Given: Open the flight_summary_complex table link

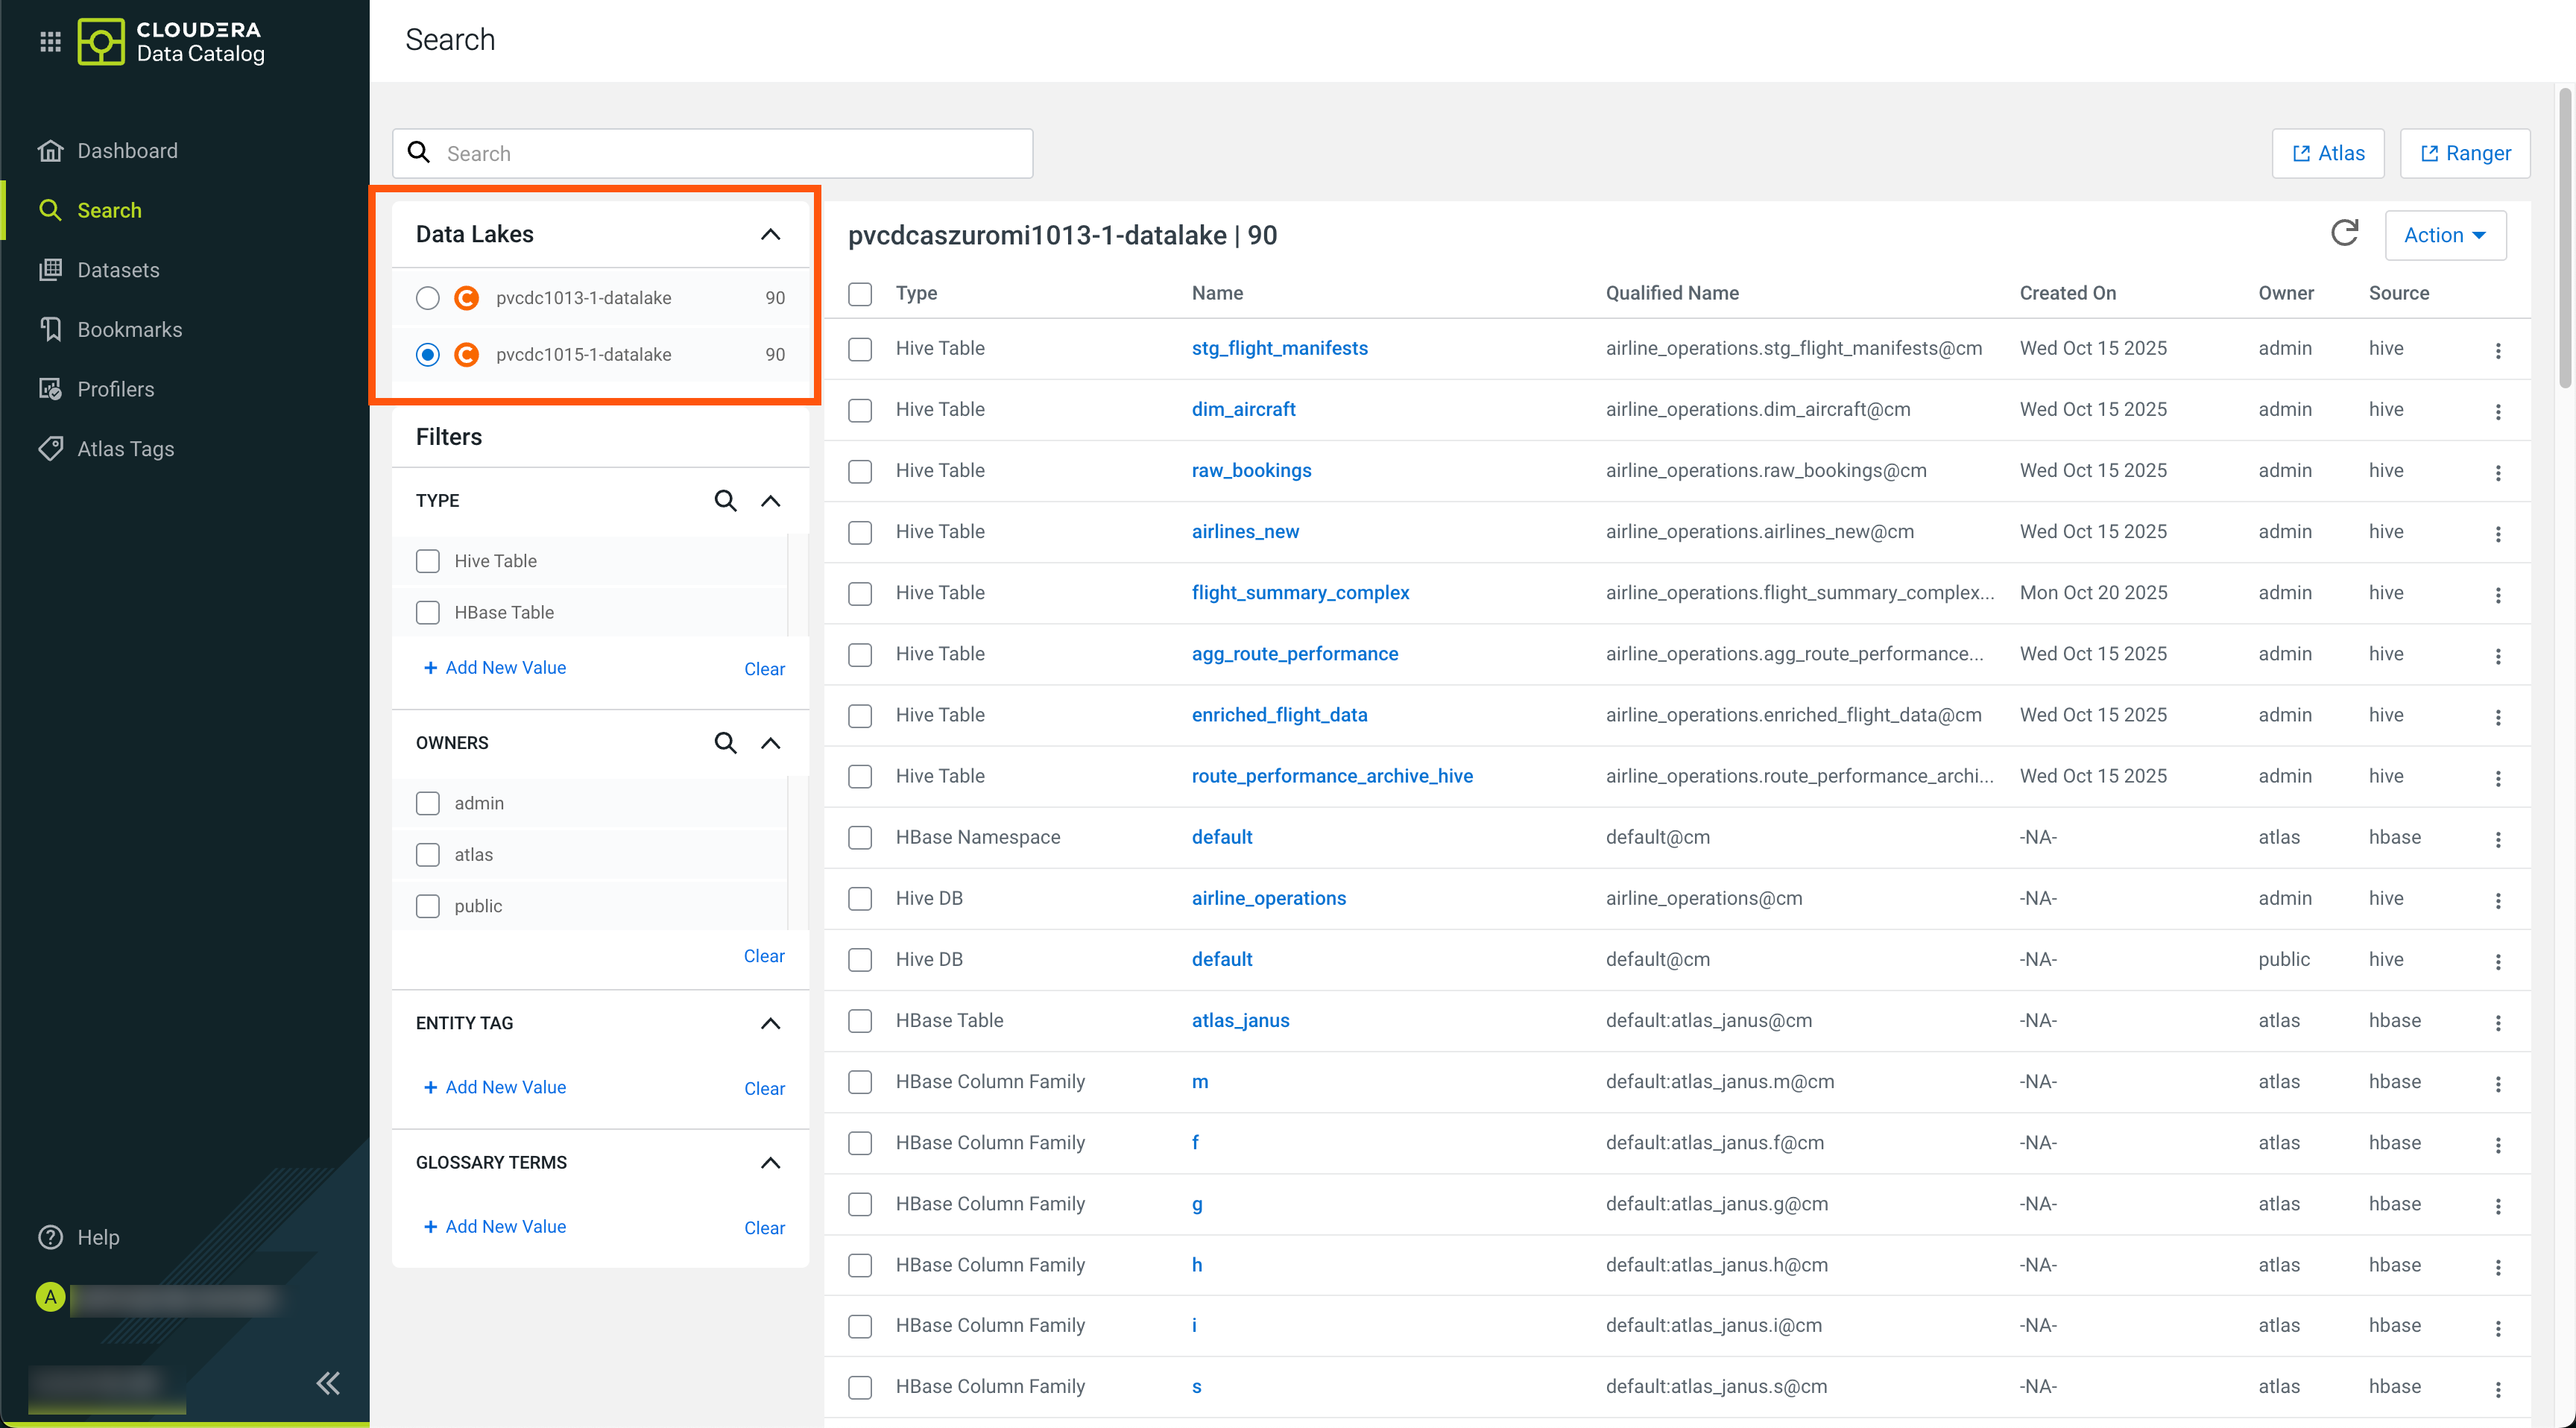Looking at the screenshot, I should pos(1300,592).
